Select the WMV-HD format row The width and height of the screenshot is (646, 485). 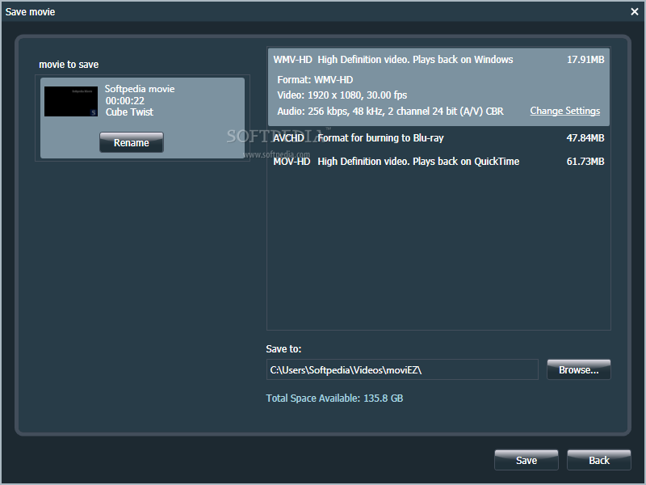tap(438, 86)
